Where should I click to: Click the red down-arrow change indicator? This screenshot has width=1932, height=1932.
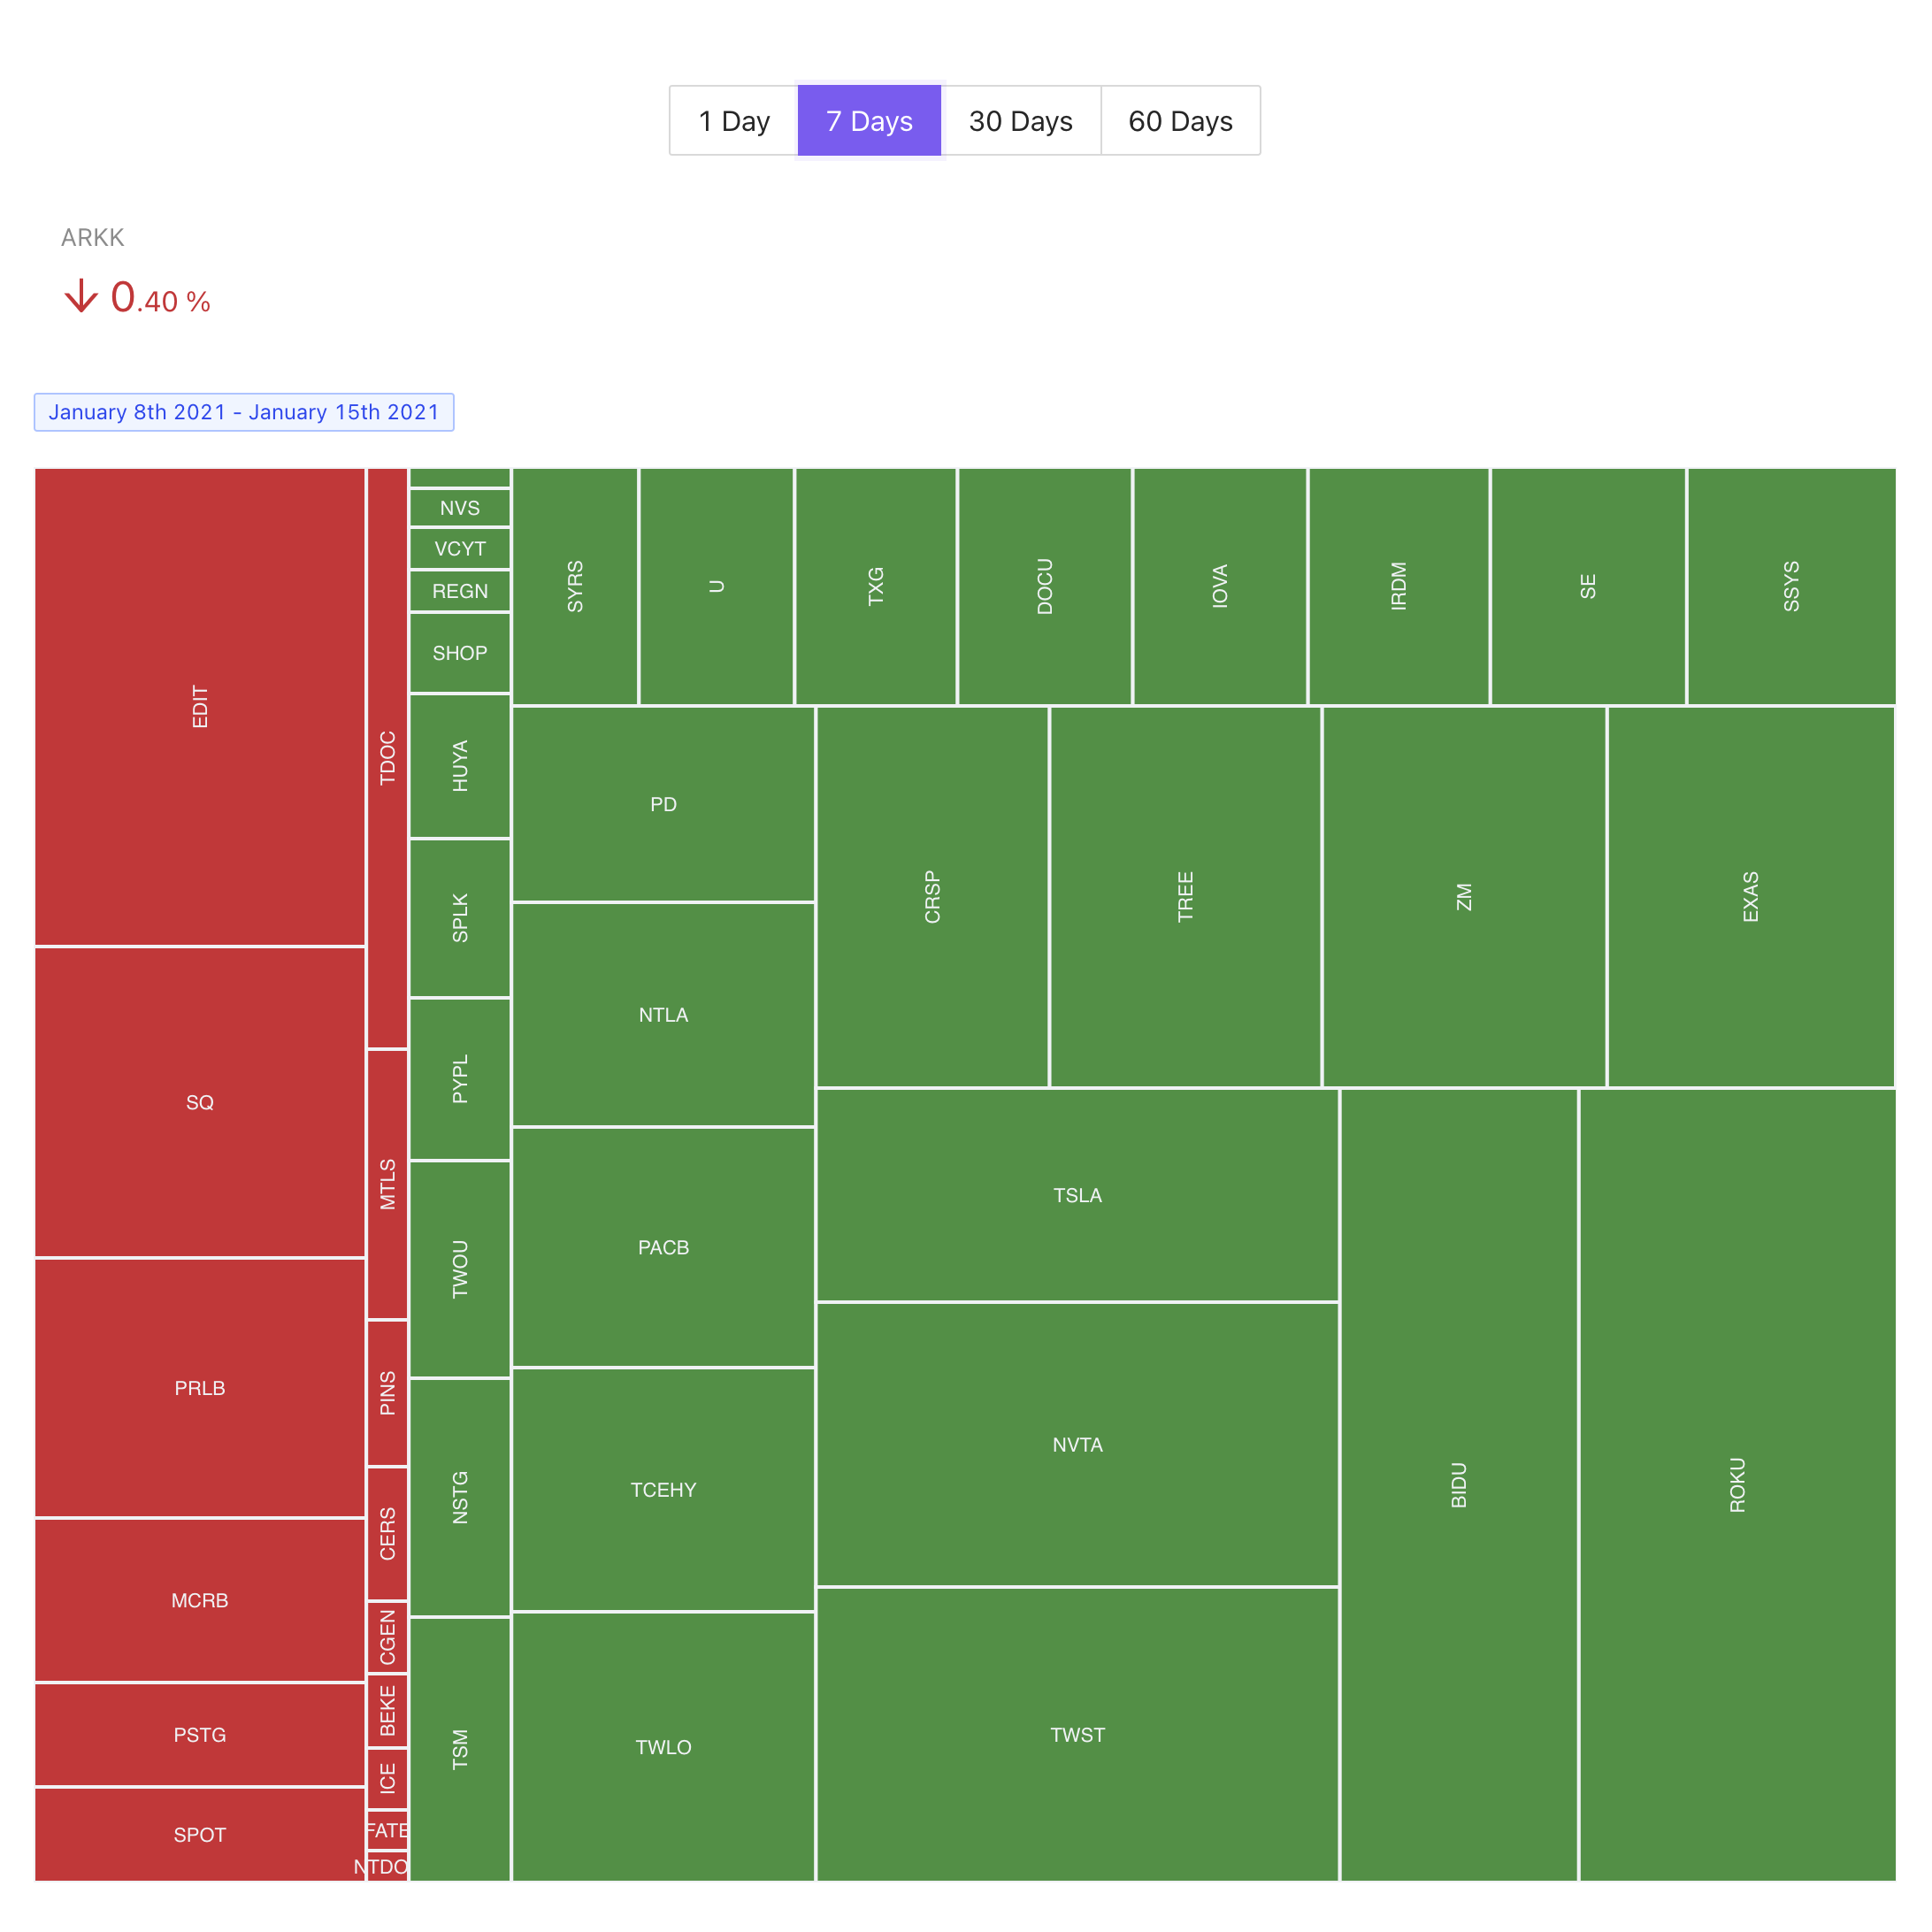[x=81, y=297]
